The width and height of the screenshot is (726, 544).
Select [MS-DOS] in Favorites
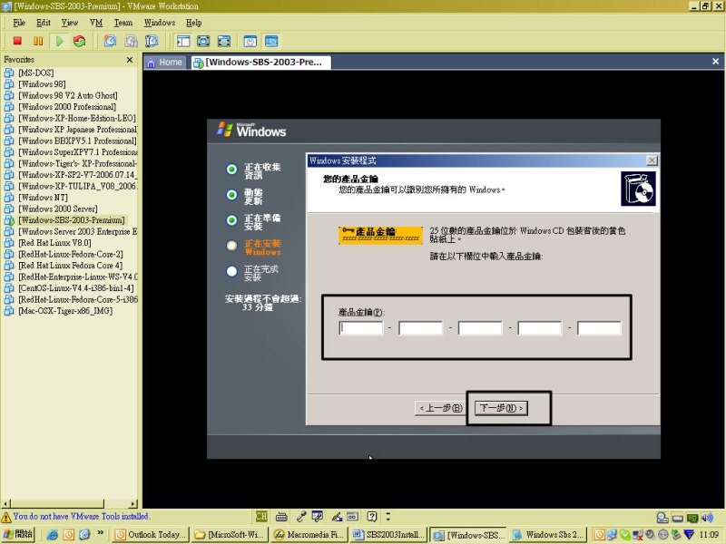(35, 73)
